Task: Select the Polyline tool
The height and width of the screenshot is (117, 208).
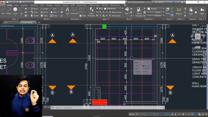Action: tap(8, 11)
